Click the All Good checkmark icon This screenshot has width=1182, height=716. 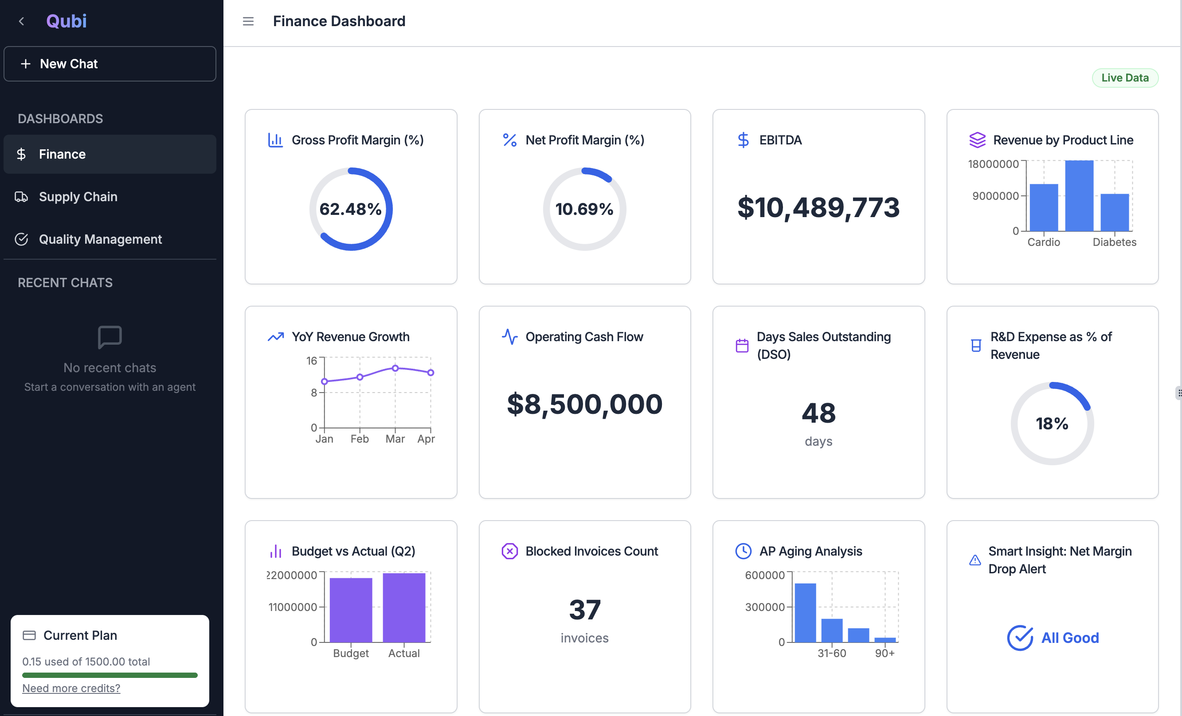pos(1020,638)
